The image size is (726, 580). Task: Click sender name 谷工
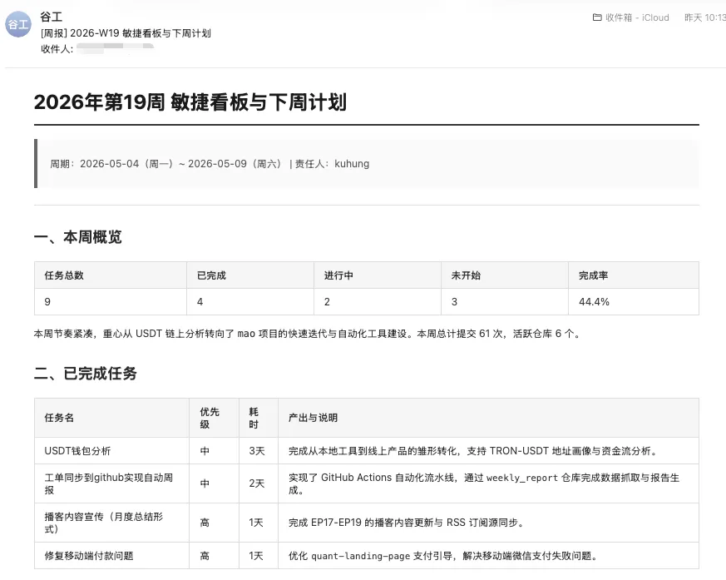pos(51,17)
